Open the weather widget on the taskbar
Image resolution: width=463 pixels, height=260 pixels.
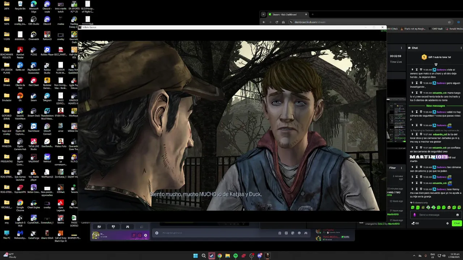click(x=10, y=256)
